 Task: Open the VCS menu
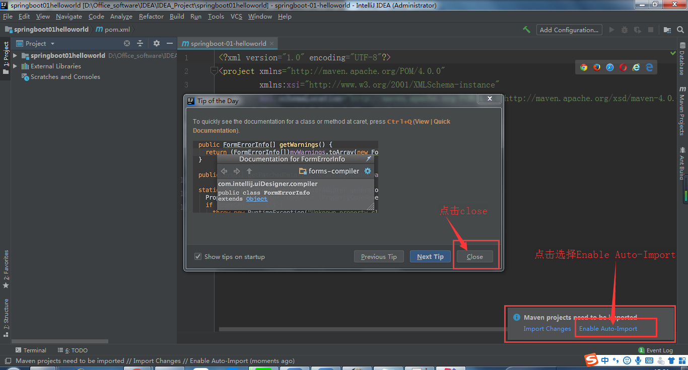point(236,16)
